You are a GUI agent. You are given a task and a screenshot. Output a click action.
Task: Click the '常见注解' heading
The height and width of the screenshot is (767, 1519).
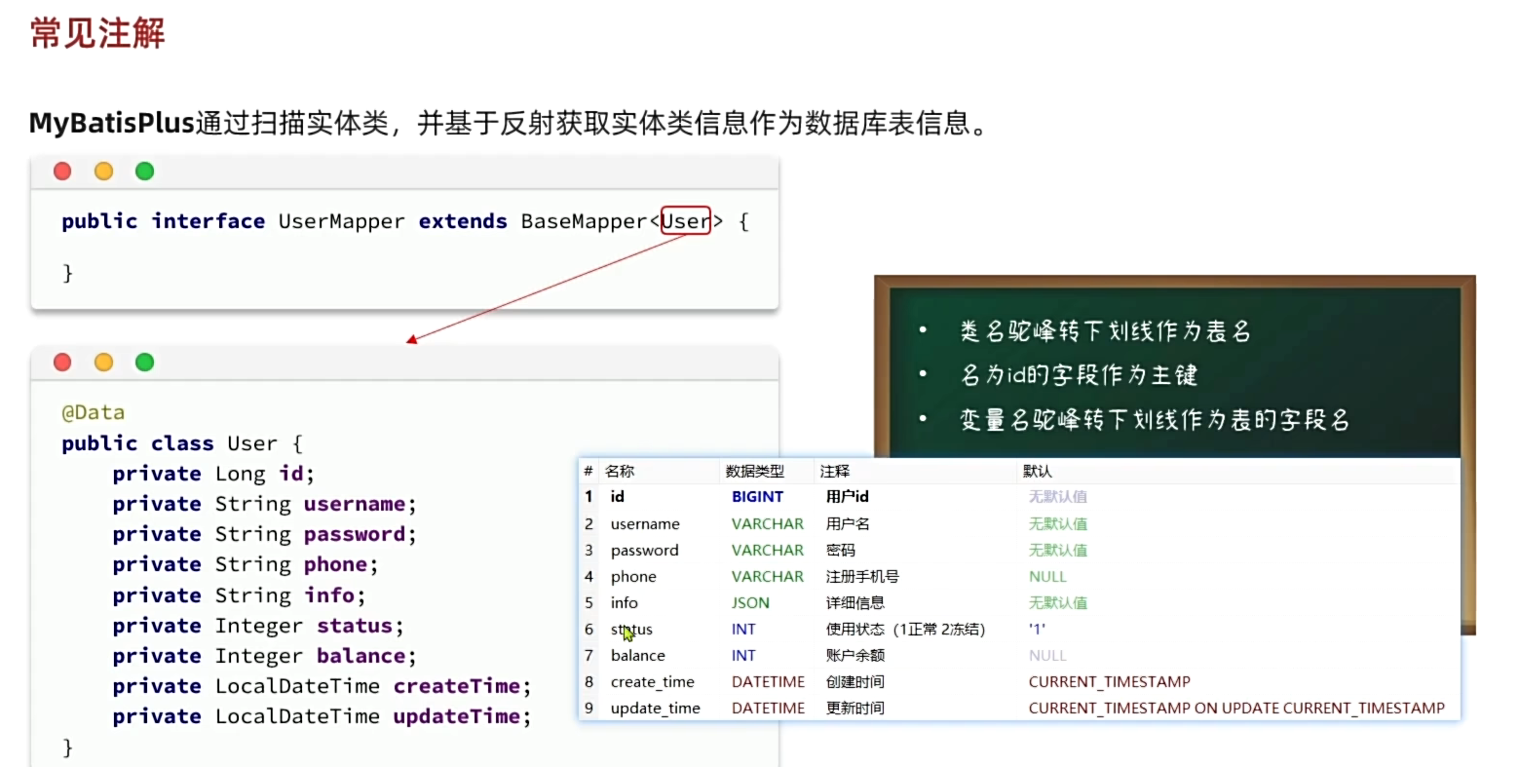click(97, 33)
